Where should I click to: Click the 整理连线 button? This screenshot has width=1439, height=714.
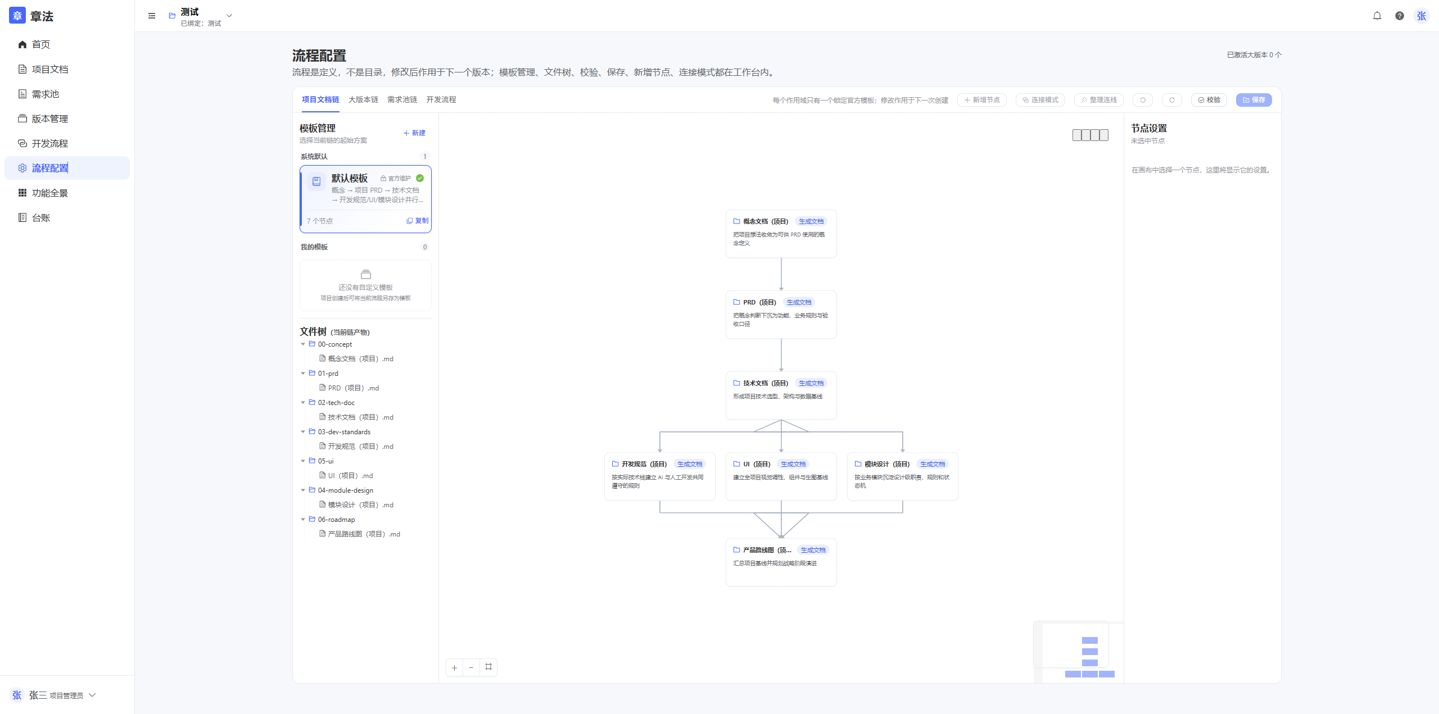(1098, 100)
